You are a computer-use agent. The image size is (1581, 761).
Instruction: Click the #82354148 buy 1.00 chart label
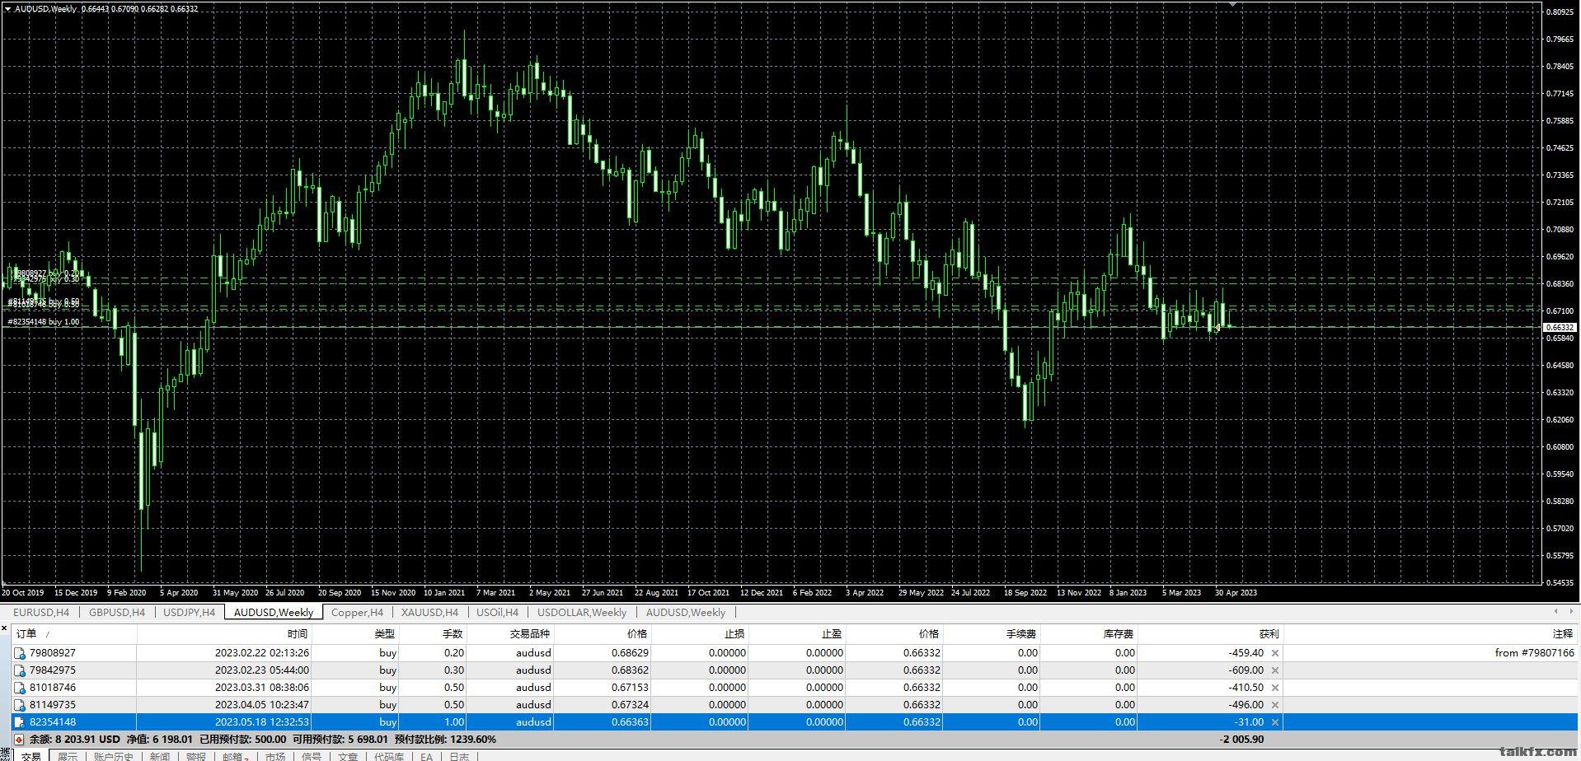44,322
